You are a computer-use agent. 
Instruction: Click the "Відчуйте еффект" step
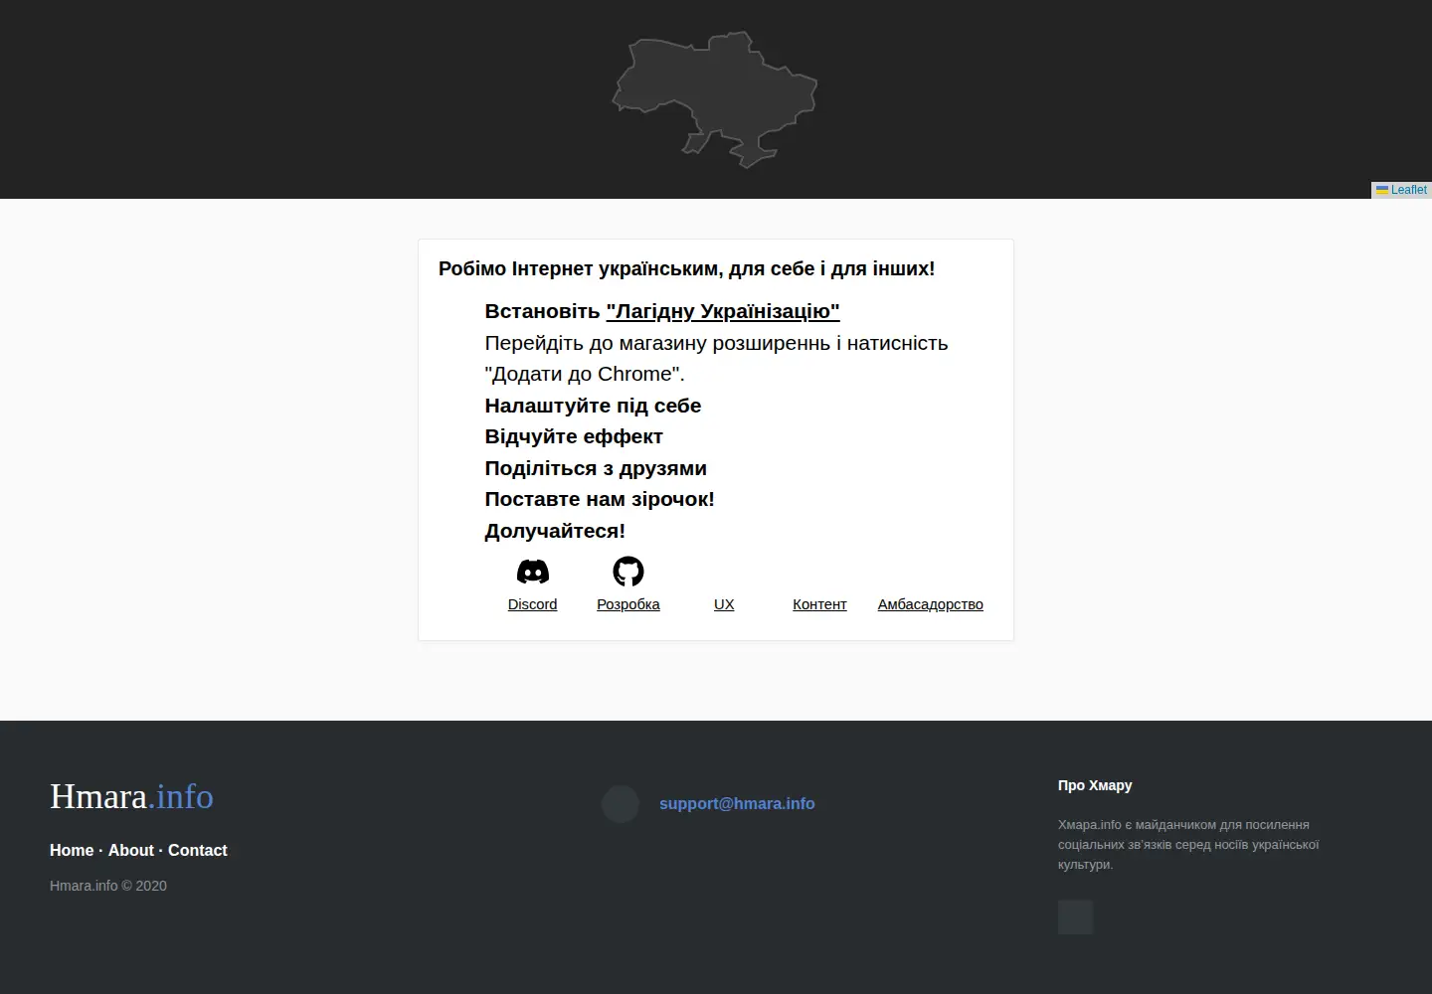[574, 436]
